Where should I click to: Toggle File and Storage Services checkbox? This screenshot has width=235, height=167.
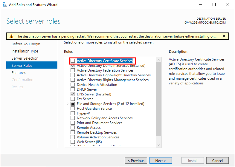coord(73,104)
